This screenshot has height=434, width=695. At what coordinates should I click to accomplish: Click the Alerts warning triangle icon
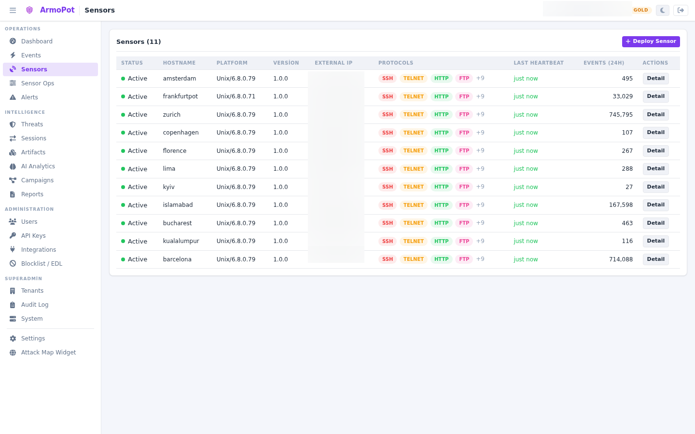tap(13, 97)
